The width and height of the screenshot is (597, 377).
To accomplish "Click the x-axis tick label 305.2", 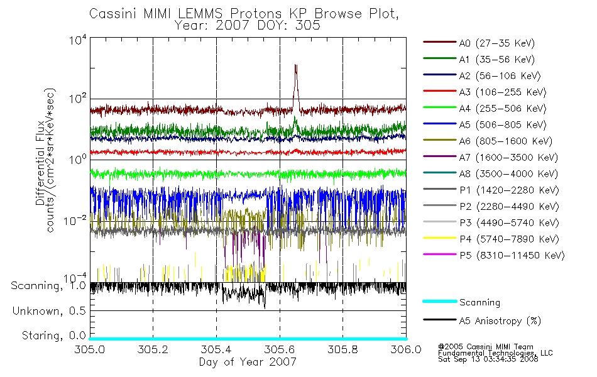I will 153,349.
